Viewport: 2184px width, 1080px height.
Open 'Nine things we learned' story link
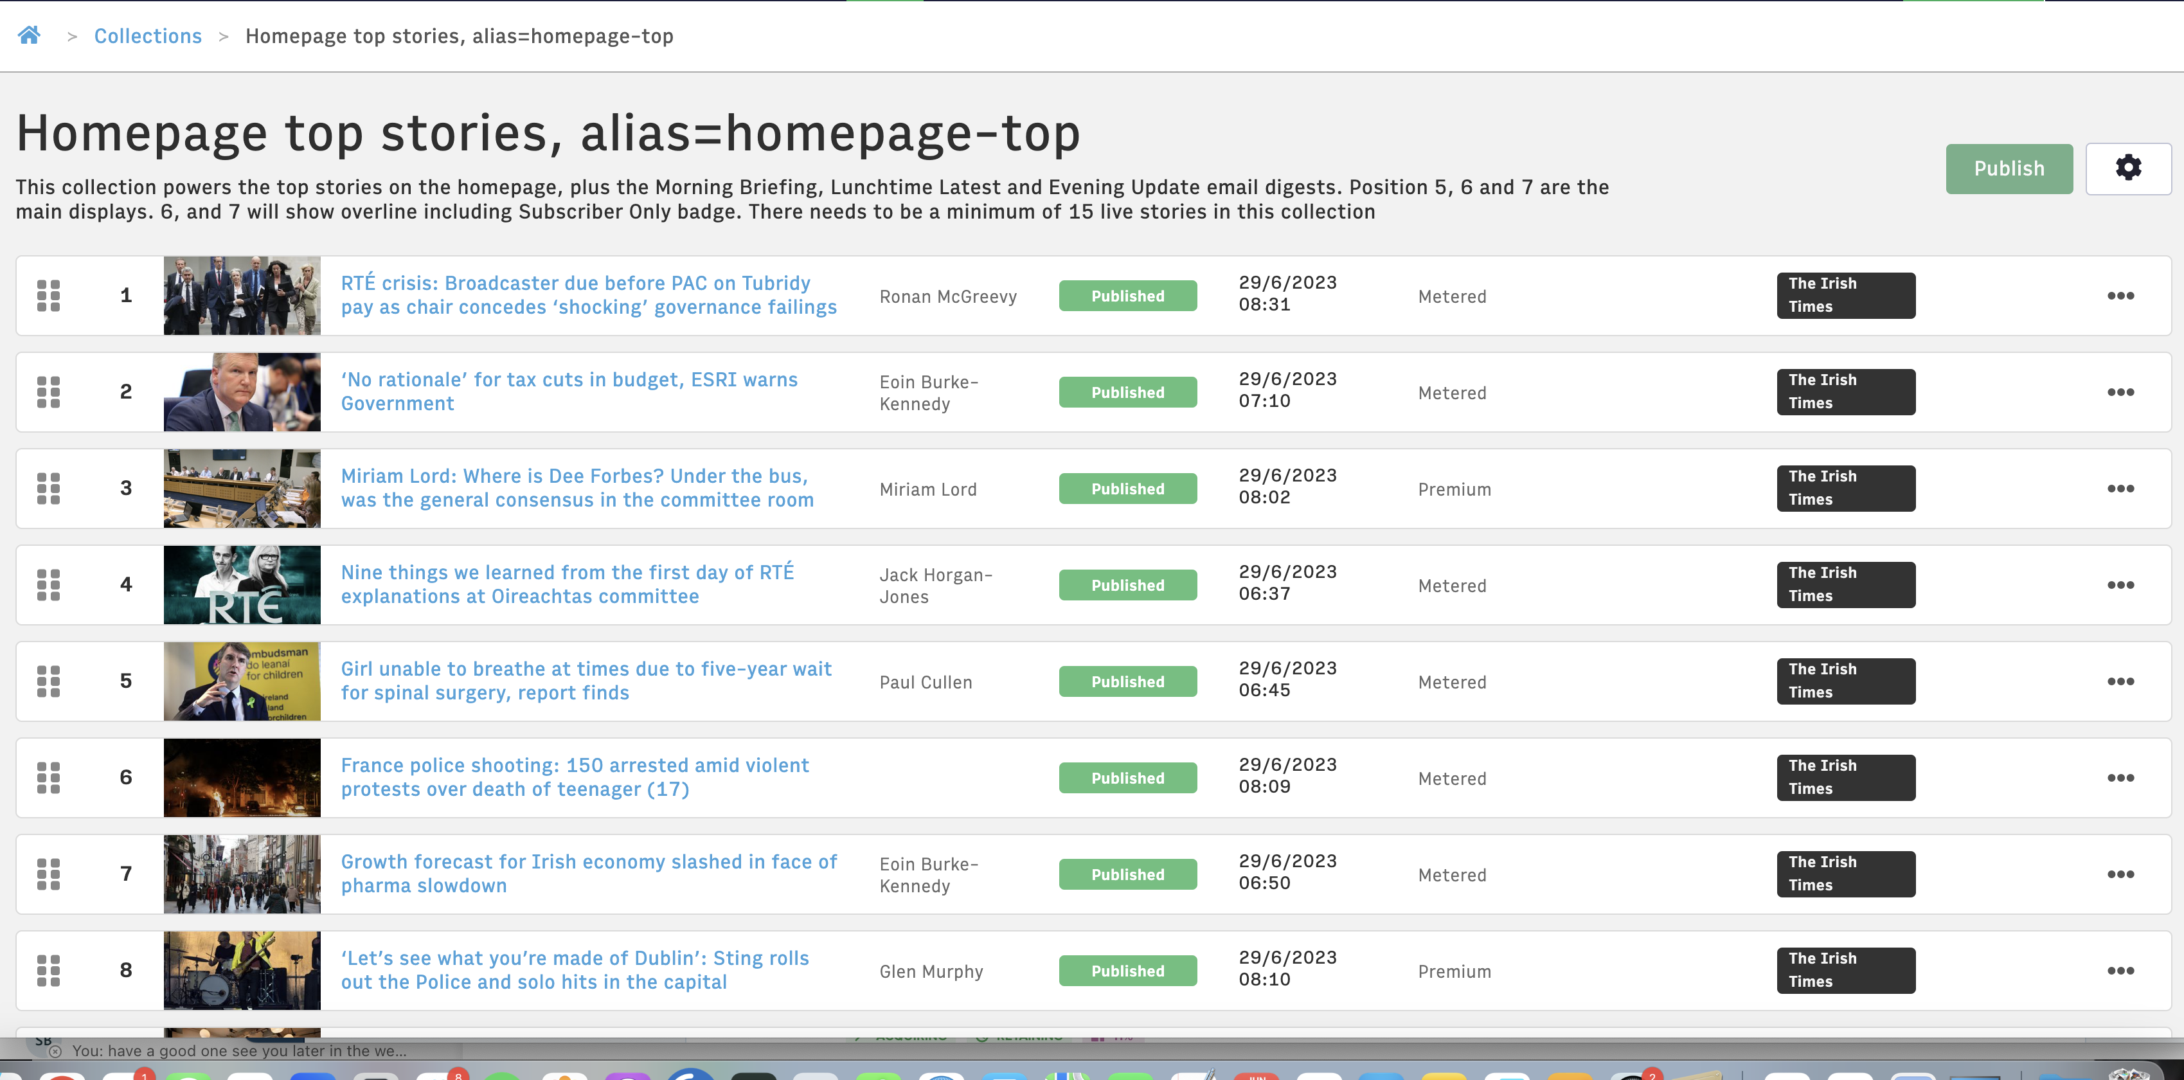click(567, 584)
